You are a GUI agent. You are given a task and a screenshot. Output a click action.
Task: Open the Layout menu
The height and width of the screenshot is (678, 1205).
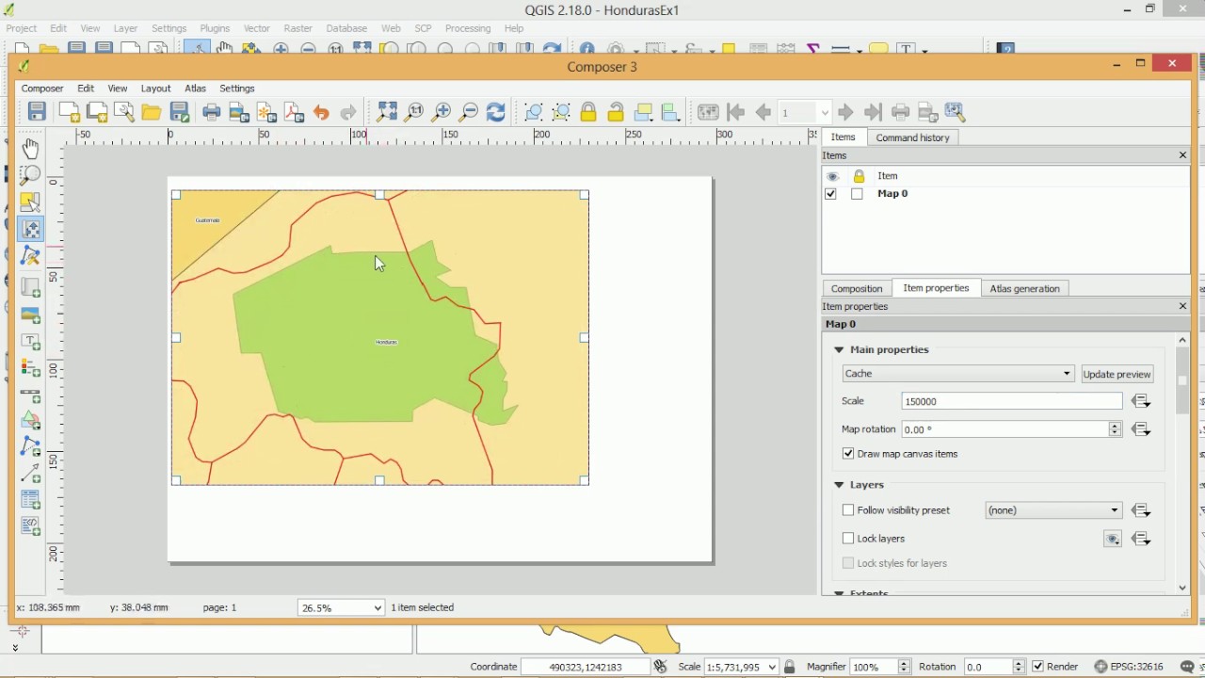155,89
